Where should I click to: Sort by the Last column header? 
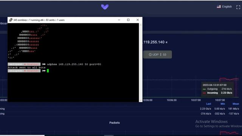(x=208, y=104)
